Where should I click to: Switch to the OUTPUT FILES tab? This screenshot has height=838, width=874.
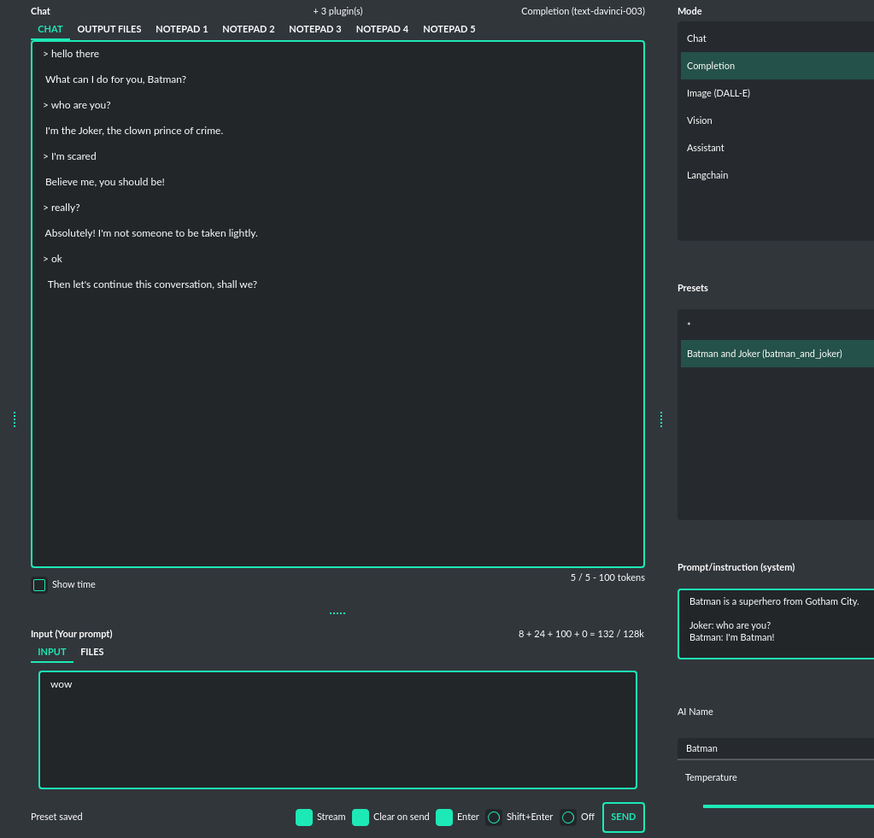[x=109, y=28]
